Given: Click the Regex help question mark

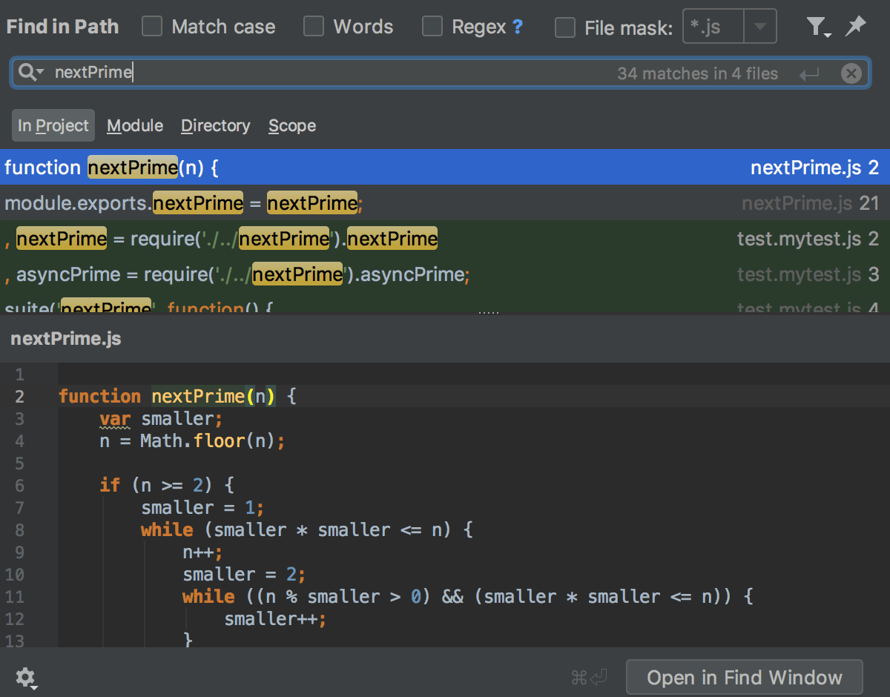Looking at the screenshot, I should click(x=518, y=27).
